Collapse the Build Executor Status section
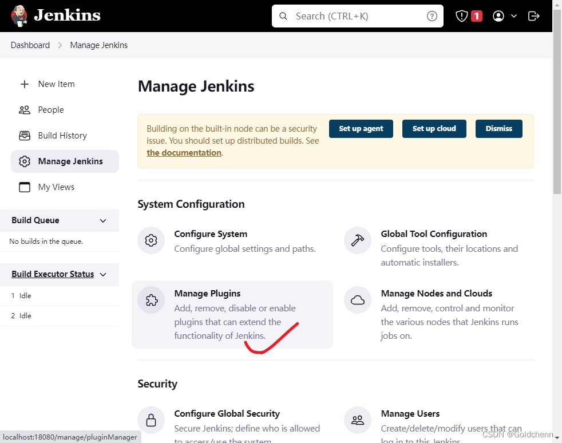The height and width of the screenshot is (443, 562). [102, 274]
